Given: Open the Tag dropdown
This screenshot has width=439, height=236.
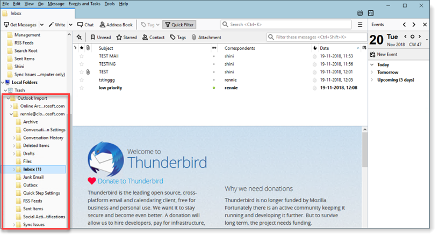Looking at the screenshot, I should (150, 25).
